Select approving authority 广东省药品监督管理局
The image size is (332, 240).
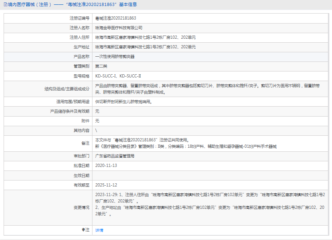click(x=115, y=156)
